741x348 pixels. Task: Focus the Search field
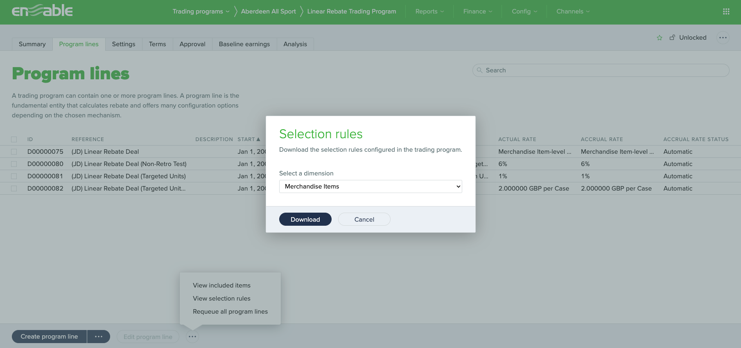(601, 70)
